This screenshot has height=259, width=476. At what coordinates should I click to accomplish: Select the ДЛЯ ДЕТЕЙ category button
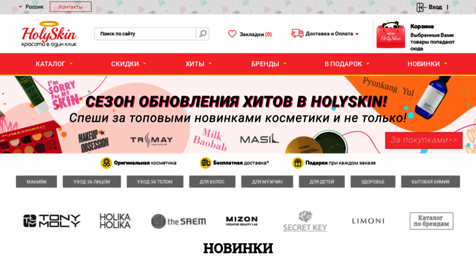point(322,182)
